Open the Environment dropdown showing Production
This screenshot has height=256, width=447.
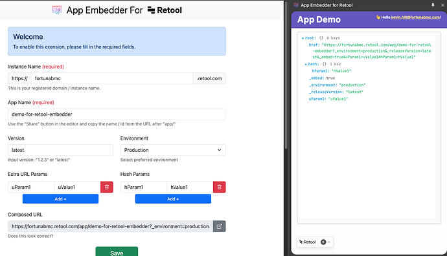coord(173,150)
